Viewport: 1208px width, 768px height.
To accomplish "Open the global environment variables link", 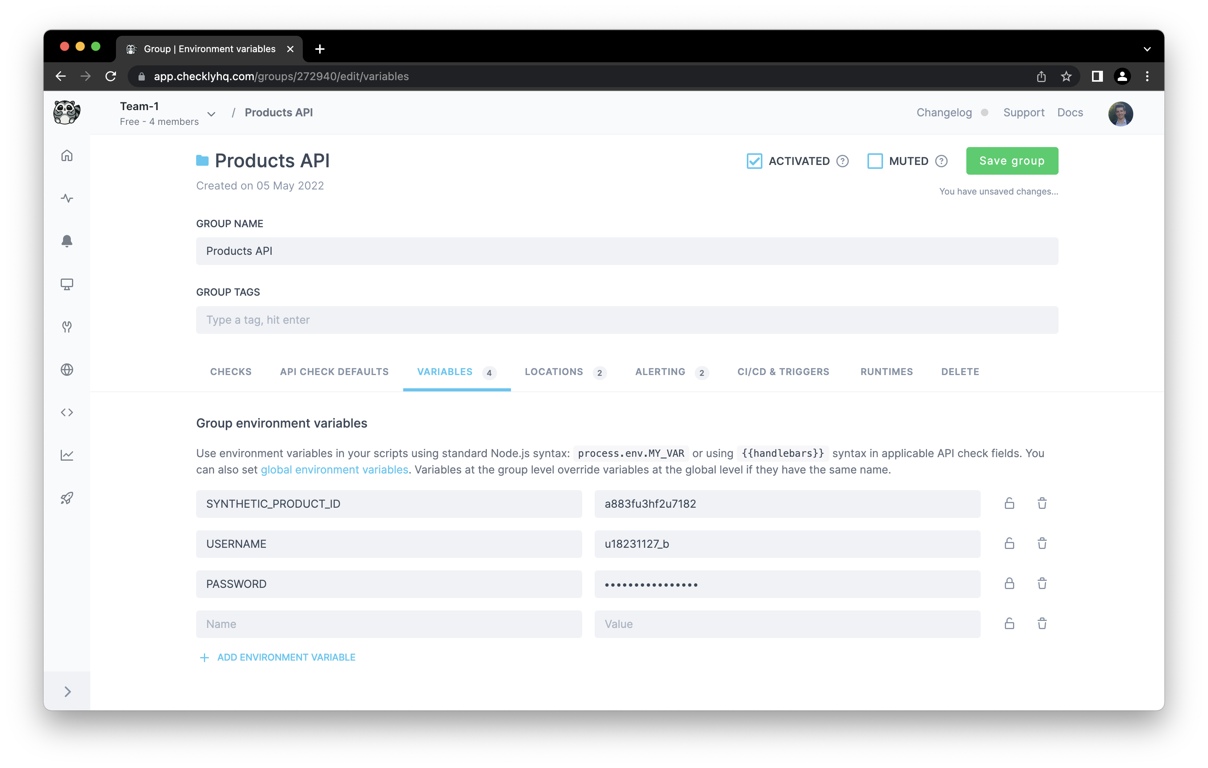I will coord(334,470).
